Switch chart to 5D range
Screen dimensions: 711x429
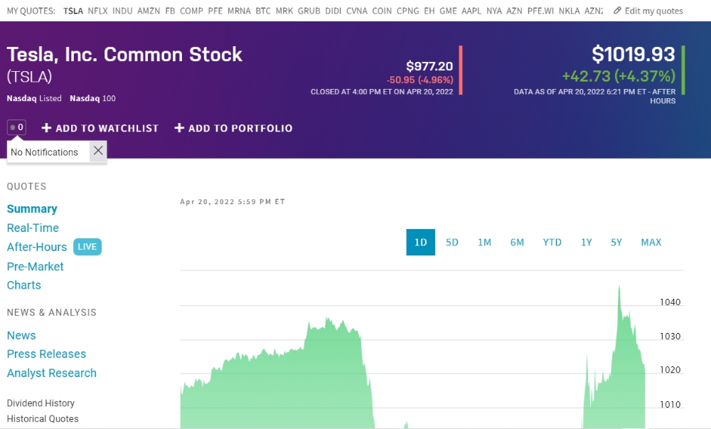(x=452, y=242)
